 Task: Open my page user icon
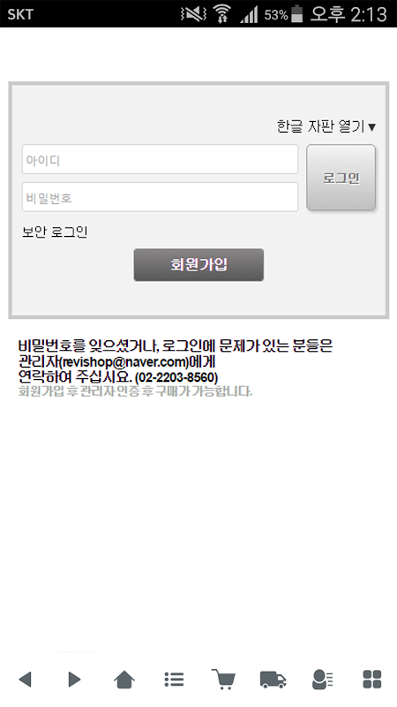(x=322, y=679)
